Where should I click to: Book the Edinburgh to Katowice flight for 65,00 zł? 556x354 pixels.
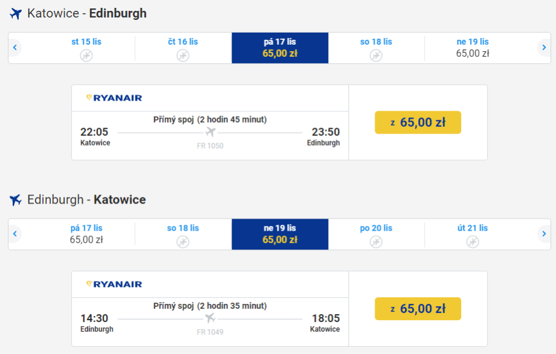418,309
